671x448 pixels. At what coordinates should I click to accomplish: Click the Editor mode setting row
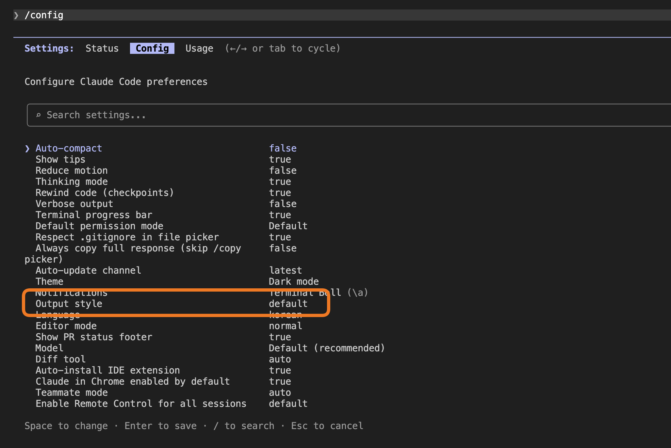(66, 326)
